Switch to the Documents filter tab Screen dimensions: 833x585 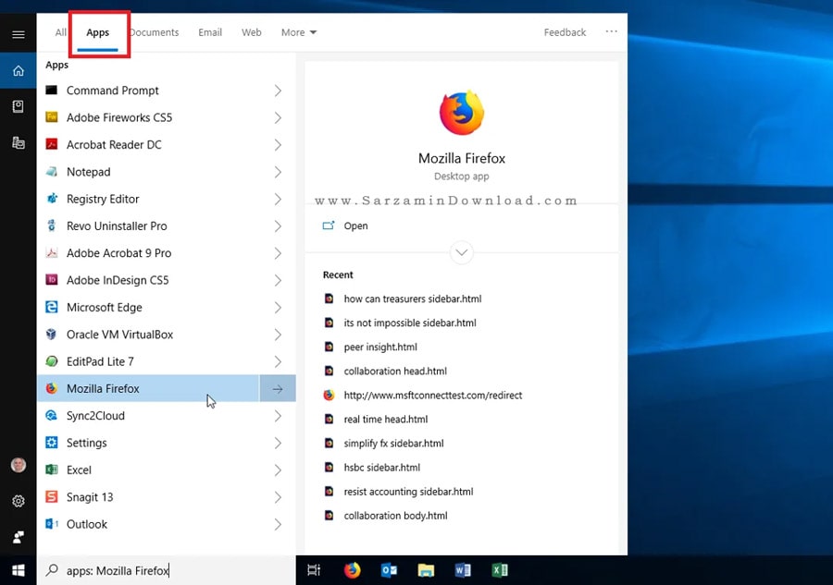point(154,32)
